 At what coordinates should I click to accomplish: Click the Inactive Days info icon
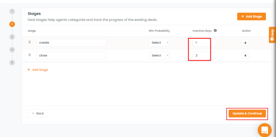tap(215, 31)
